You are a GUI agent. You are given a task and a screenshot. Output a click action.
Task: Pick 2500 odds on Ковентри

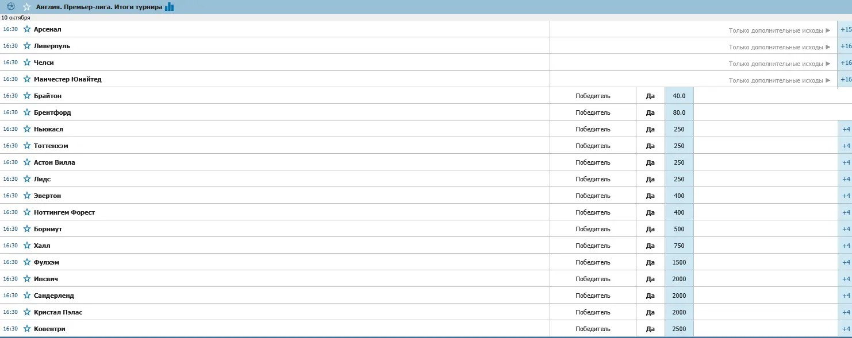(x=679, y=329)
